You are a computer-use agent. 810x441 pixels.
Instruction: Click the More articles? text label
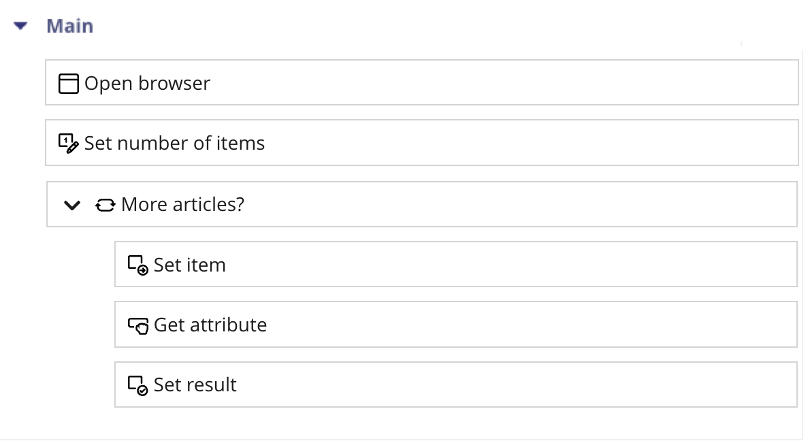coord(182,204)
